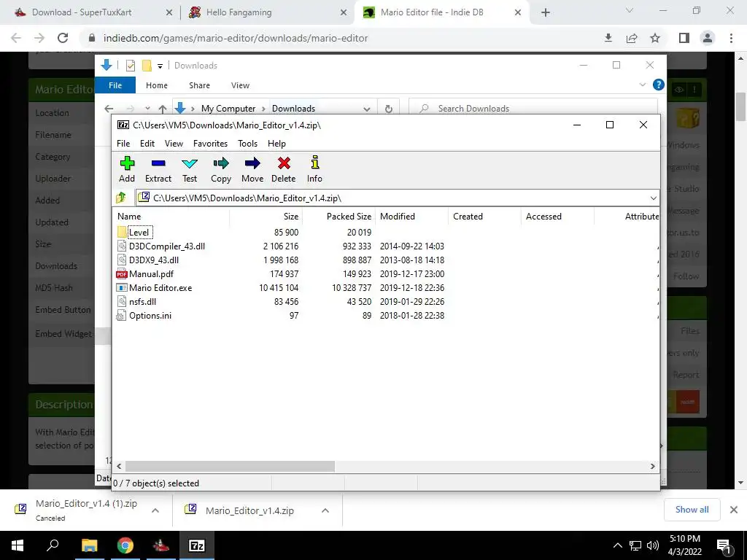Viewport: 747px width, 560px height.
Task: Open Explorer's Share ribbon tab
Action: click(x=199, y=85)
